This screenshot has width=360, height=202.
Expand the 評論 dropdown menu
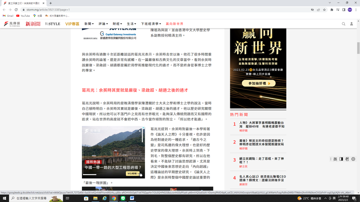(x=103, y=24)
